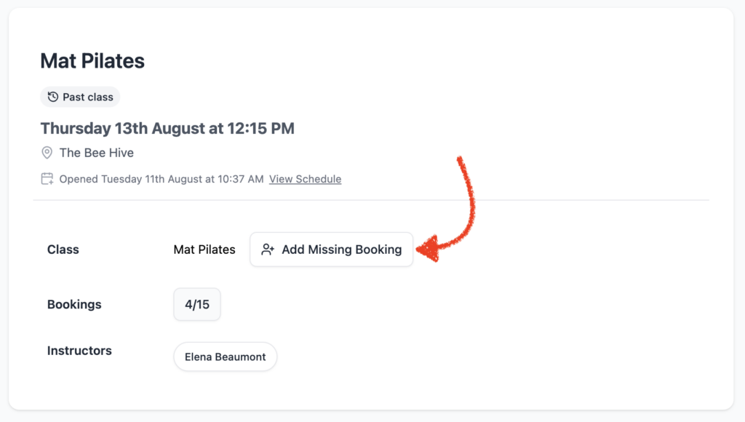Screen dimensions: 745x422
Task: Click The Bee Hive location text
Action: pos(97,153)
